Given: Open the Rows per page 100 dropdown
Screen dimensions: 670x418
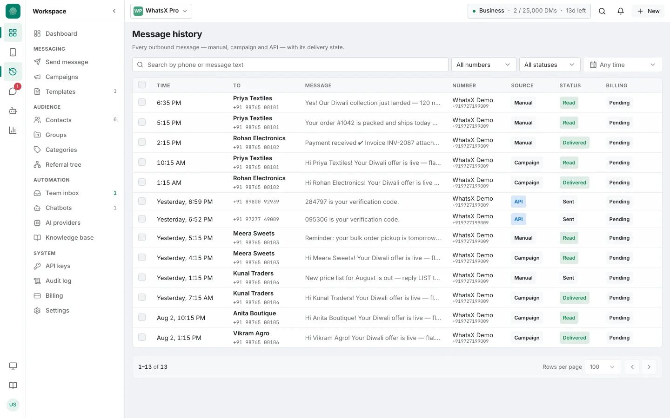Looking at the screenshot, I should 603,367.
